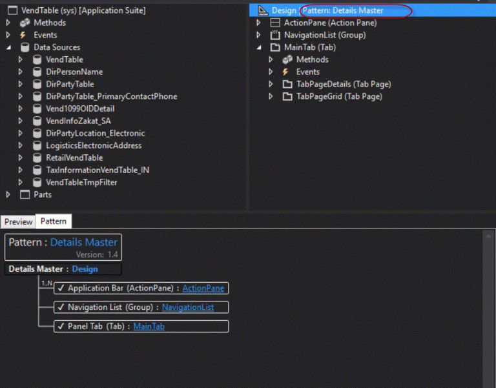This screenshot has width=496, height=388.
Task: Follow the MainTab link in pattern
Action: [149, 326]
